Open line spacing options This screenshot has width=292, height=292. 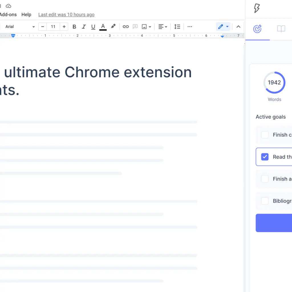[177, 27]
